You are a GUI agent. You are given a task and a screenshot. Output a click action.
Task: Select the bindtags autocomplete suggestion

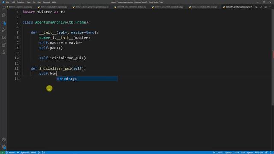coord(87,79)
